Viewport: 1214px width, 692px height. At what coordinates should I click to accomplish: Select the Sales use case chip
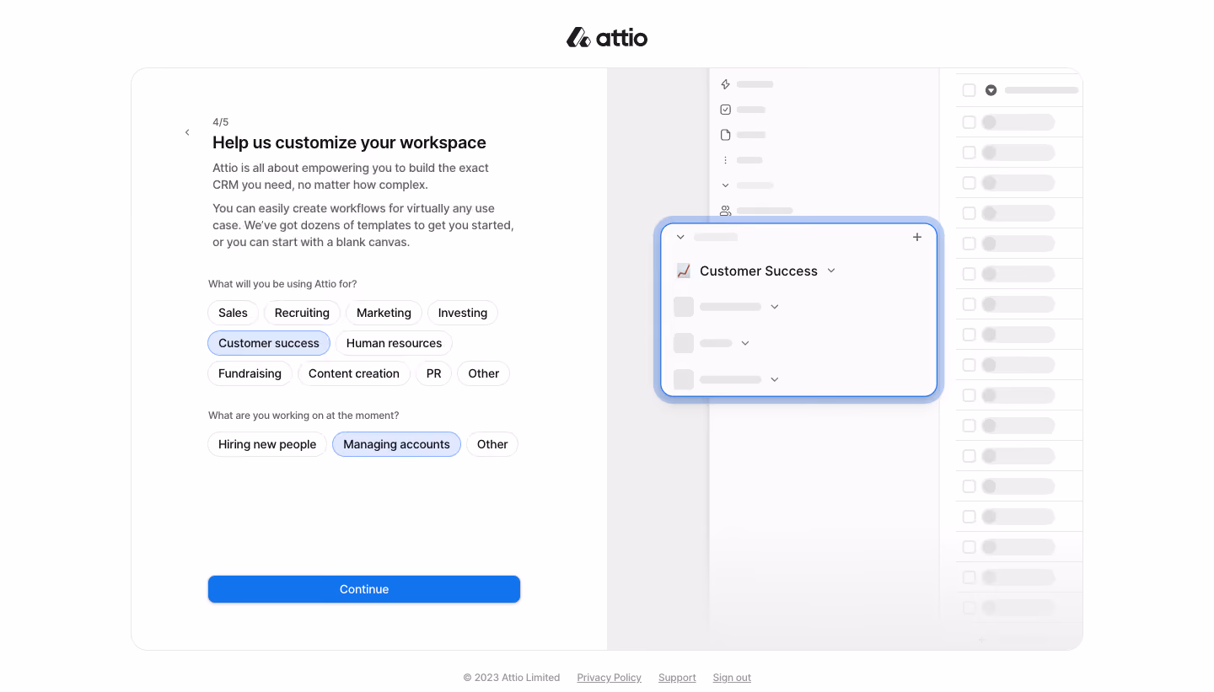click(x=233, y=313)
